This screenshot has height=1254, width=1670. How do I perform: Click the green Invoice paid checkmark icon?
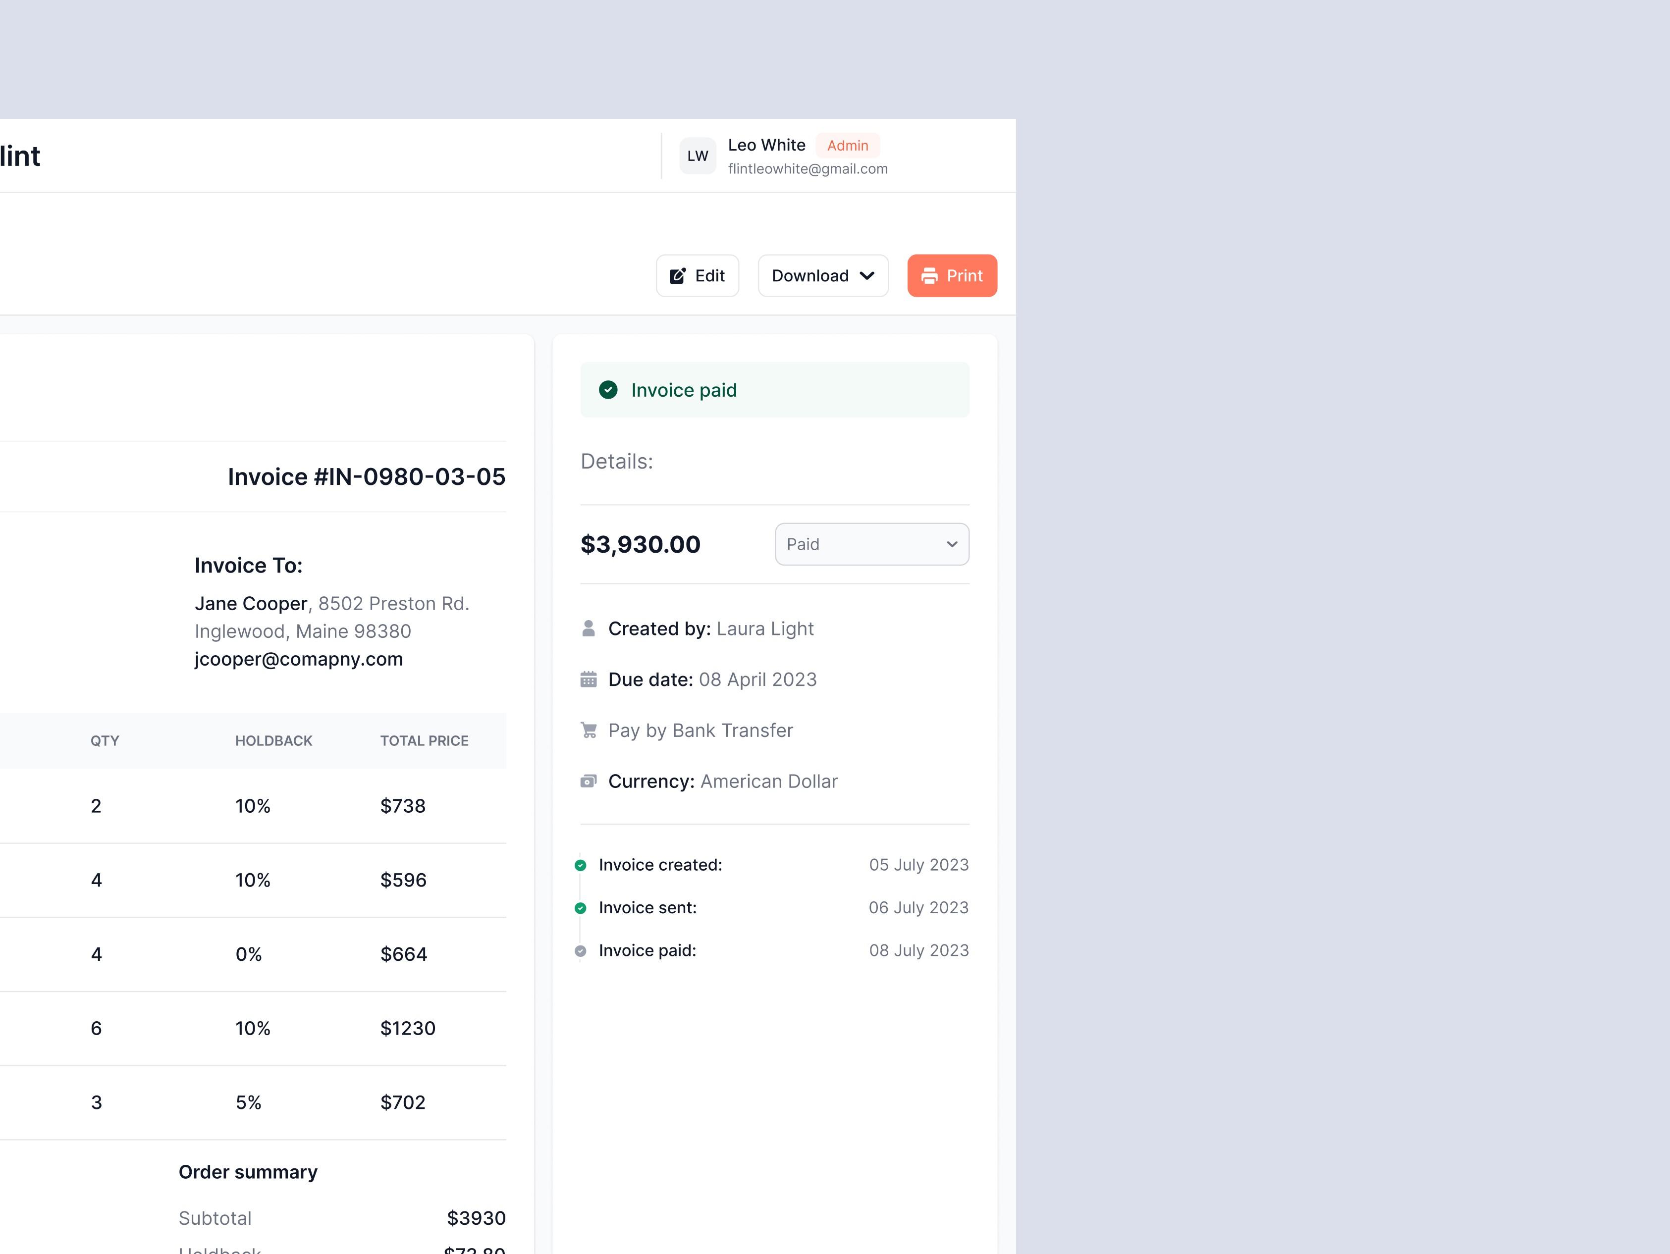[x=608, y=390]
